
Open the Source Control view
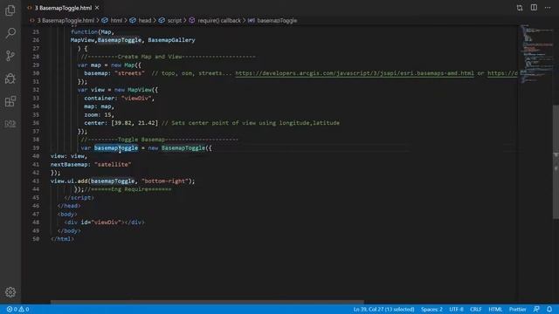pyautogui.click(x=10, y=56)
